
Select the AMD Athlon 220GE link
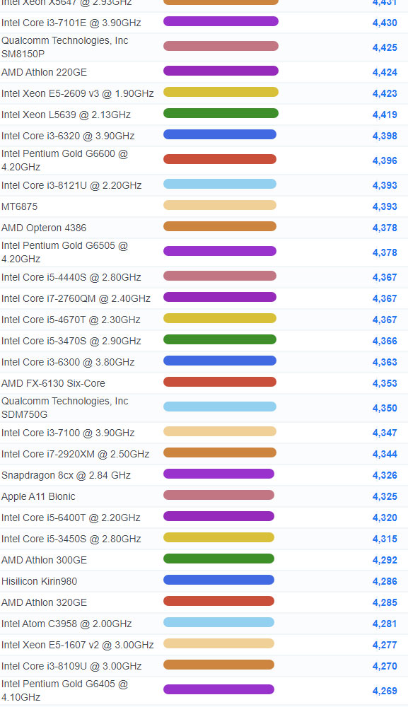coord(44,72)
